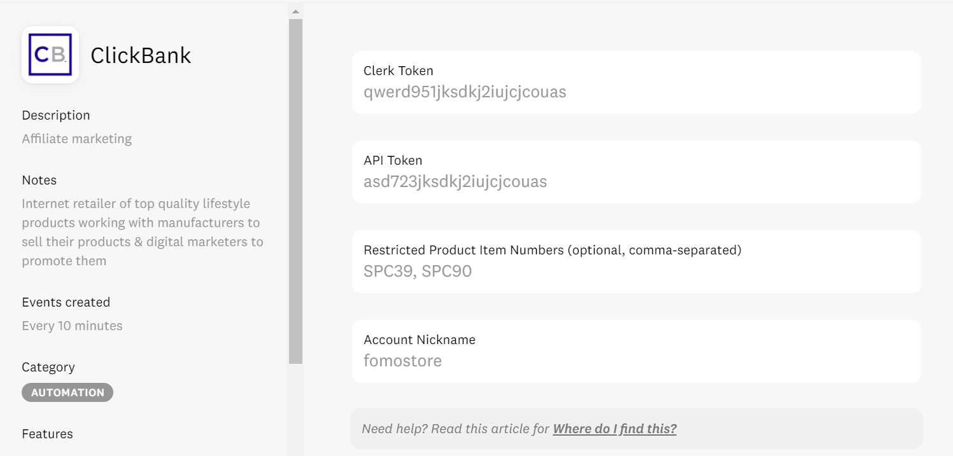Screen dimensions: 953x456
Task: Focus the Restricted Product Item Numbers field
Action: coord(636,262)
